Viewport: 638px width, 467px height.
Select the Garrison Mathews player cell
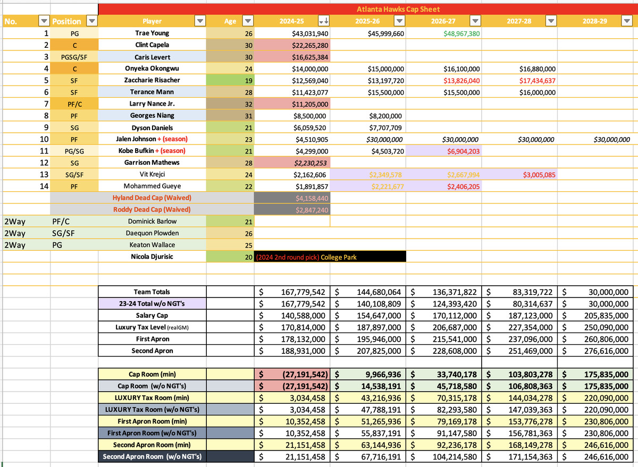pos(152,163)
